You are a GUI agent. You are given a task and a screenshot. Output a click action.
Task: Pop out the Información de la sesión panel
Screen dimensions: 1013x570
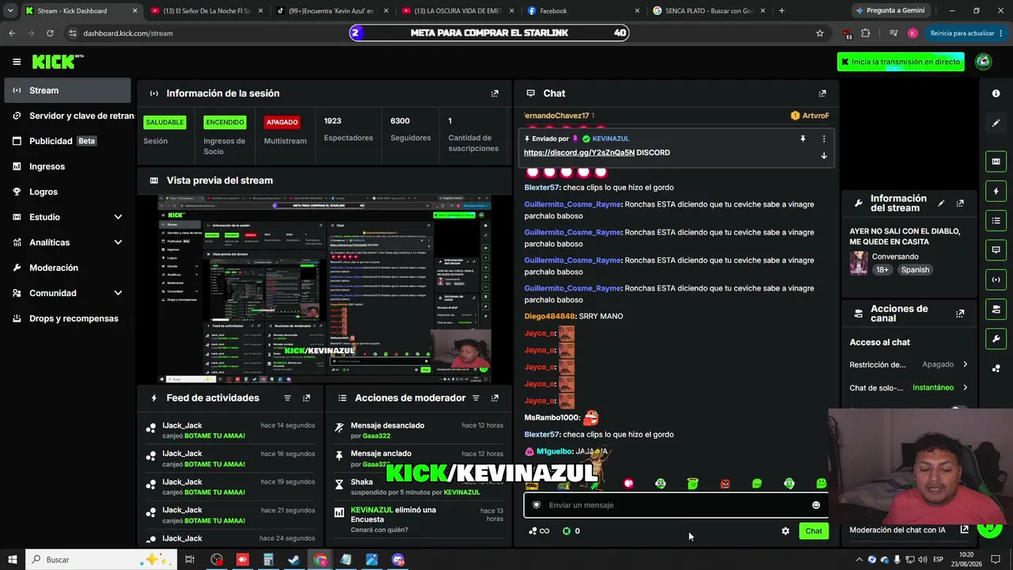(495, 93)
